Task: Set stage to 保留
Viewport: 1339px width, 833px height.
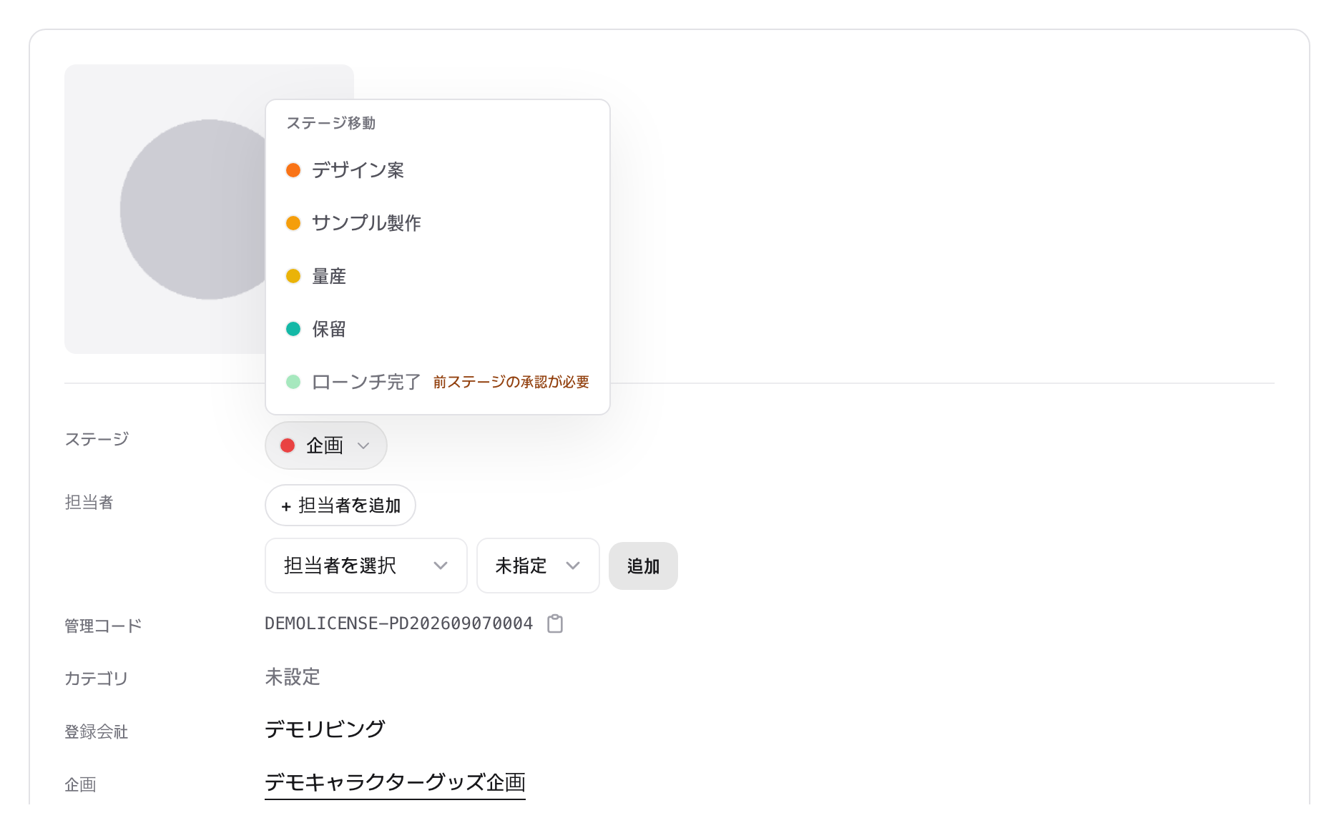Action: coord(438,329)
